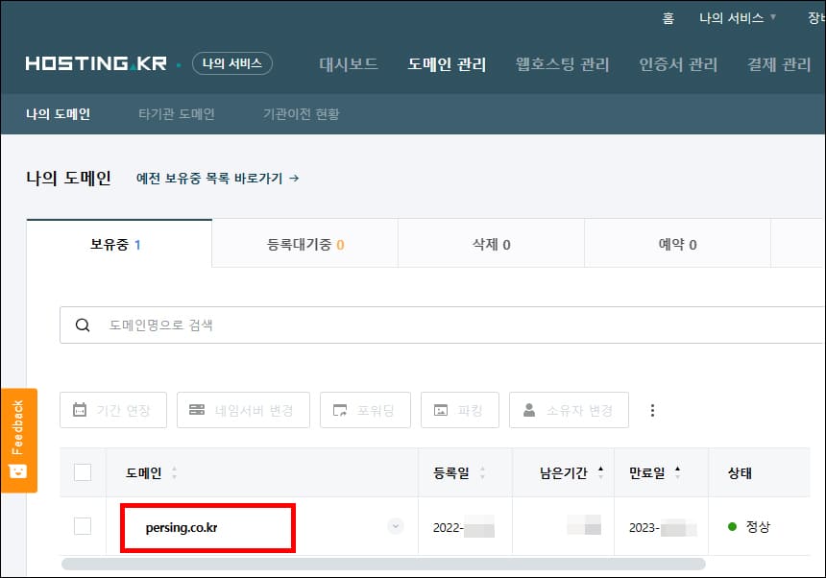Click the 나의 서비스 pill button beside logo
The width and height of the screenshot is (826, 578).
(x=234, y=61)
